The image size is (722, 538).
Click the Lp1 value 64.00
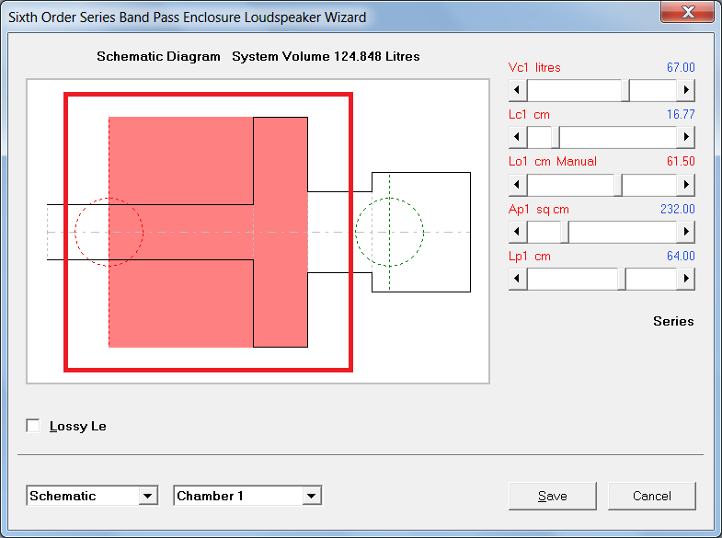tap(681, 257)
